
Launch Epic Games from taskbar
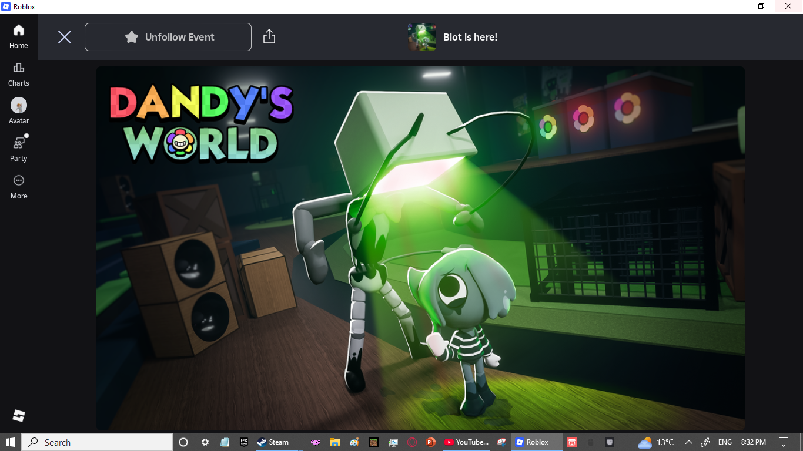click(x=244, y=442)
